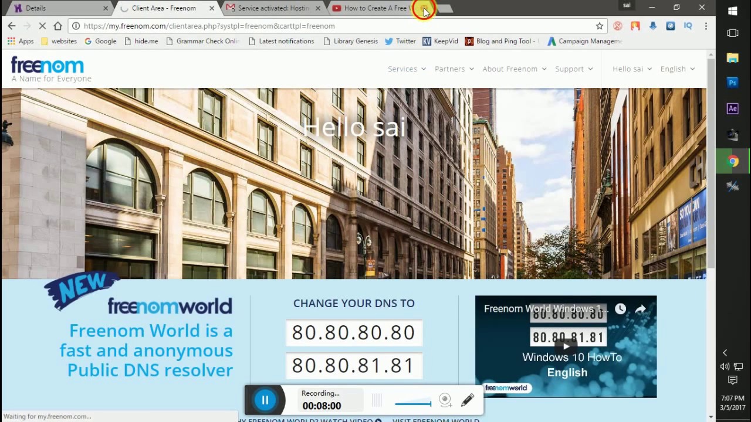Screen dimensions: 751x422
Task: Open the browser home page icon
Action: 57,26
